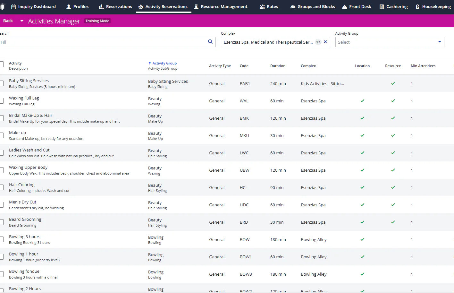The width and height of the screenshot is (454, 293).
Task: Clear the Complex filter with the X
Action: pos(325,42)
